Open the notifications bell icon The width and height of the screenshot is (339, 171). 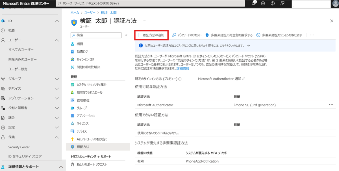coord(253,3)
